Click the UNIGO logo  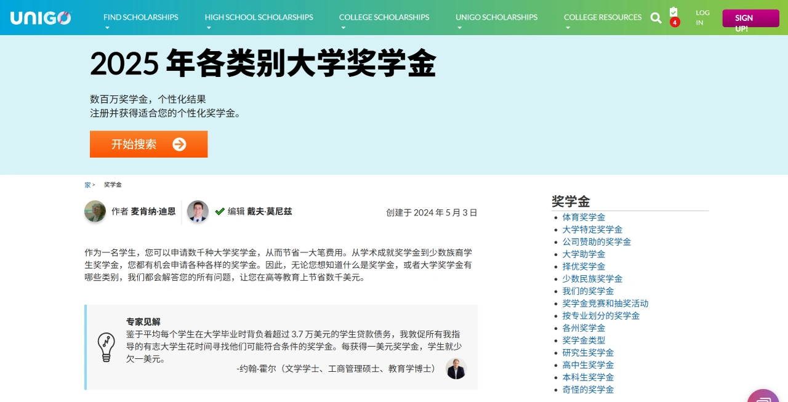[x=39, y=17]
